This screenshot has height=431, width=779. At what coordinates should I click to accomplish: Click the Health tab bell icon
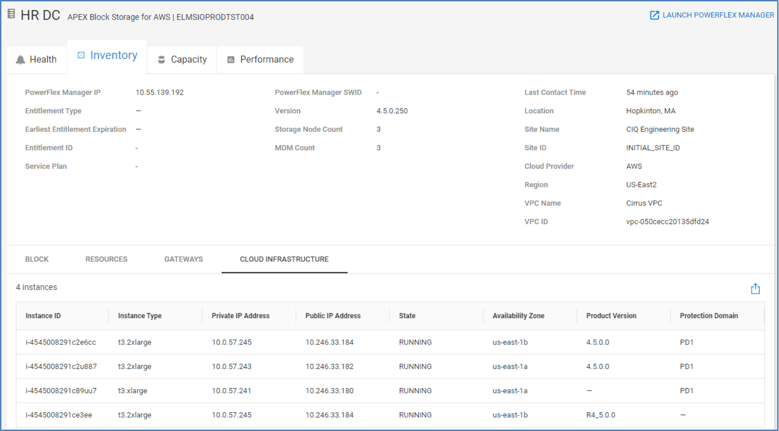point(21,60)
